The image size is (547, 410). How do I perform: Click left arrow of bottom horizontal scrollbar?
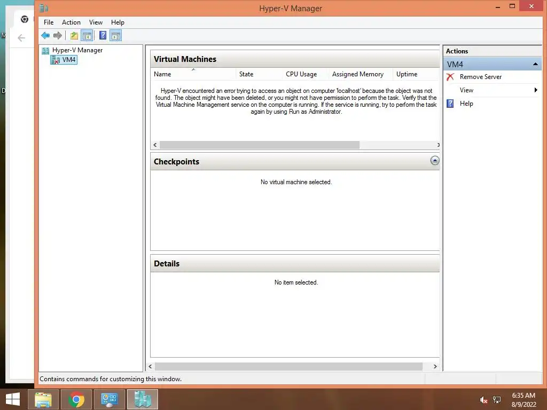coord(150,366)
